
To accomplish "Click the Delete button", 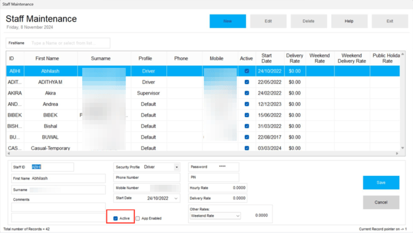I will tap(309, 21).
